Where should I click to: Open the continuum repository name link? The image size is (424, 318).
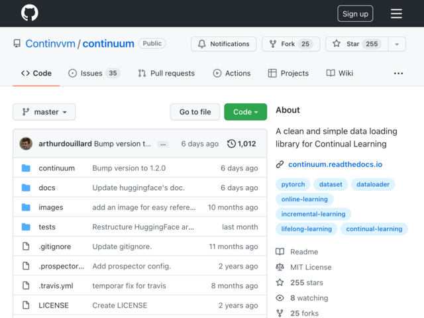click(x=108, y=44)
